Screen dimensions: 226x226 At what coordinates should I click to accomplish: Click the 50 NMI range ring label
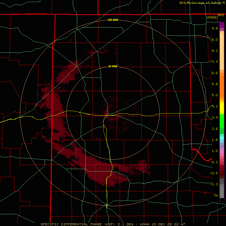click(x=113, y=66)
